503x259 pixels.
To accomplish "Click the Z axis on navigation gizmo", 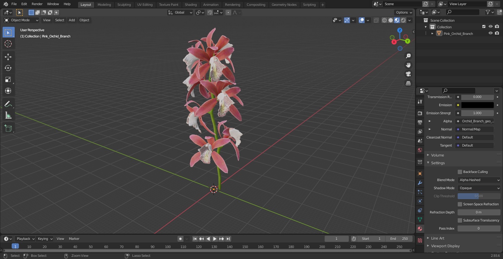I will 400,30.
